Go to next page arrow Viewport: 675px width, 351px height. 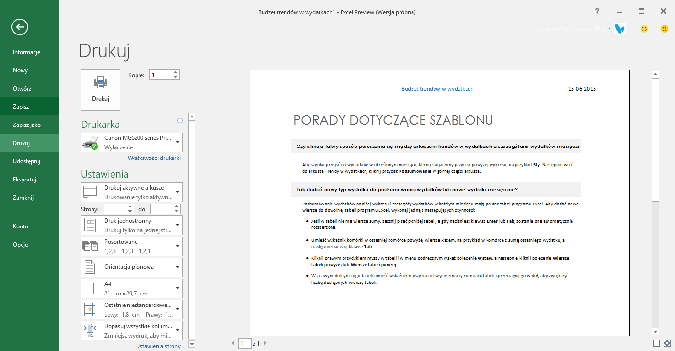(x=266, y=343)
